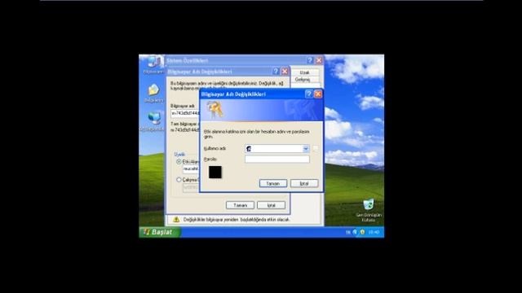
Task: Click Tamam in background Bilgisayar Adı Değişiklikleri dialog
Action: tap(240, 205)
